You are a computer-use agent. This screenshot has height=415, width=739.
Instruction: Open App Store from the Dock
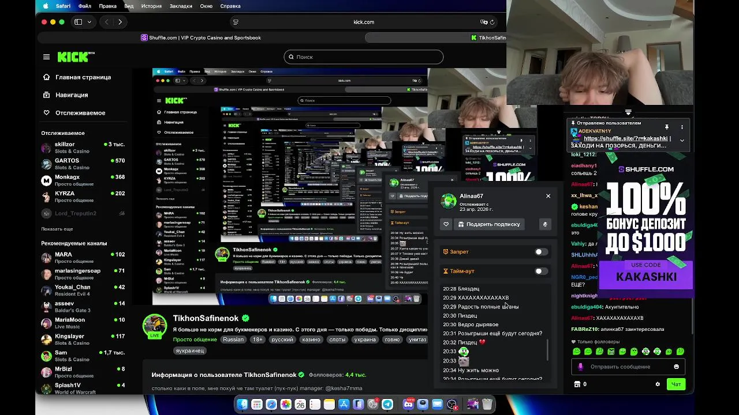click(x=344, y=405)
